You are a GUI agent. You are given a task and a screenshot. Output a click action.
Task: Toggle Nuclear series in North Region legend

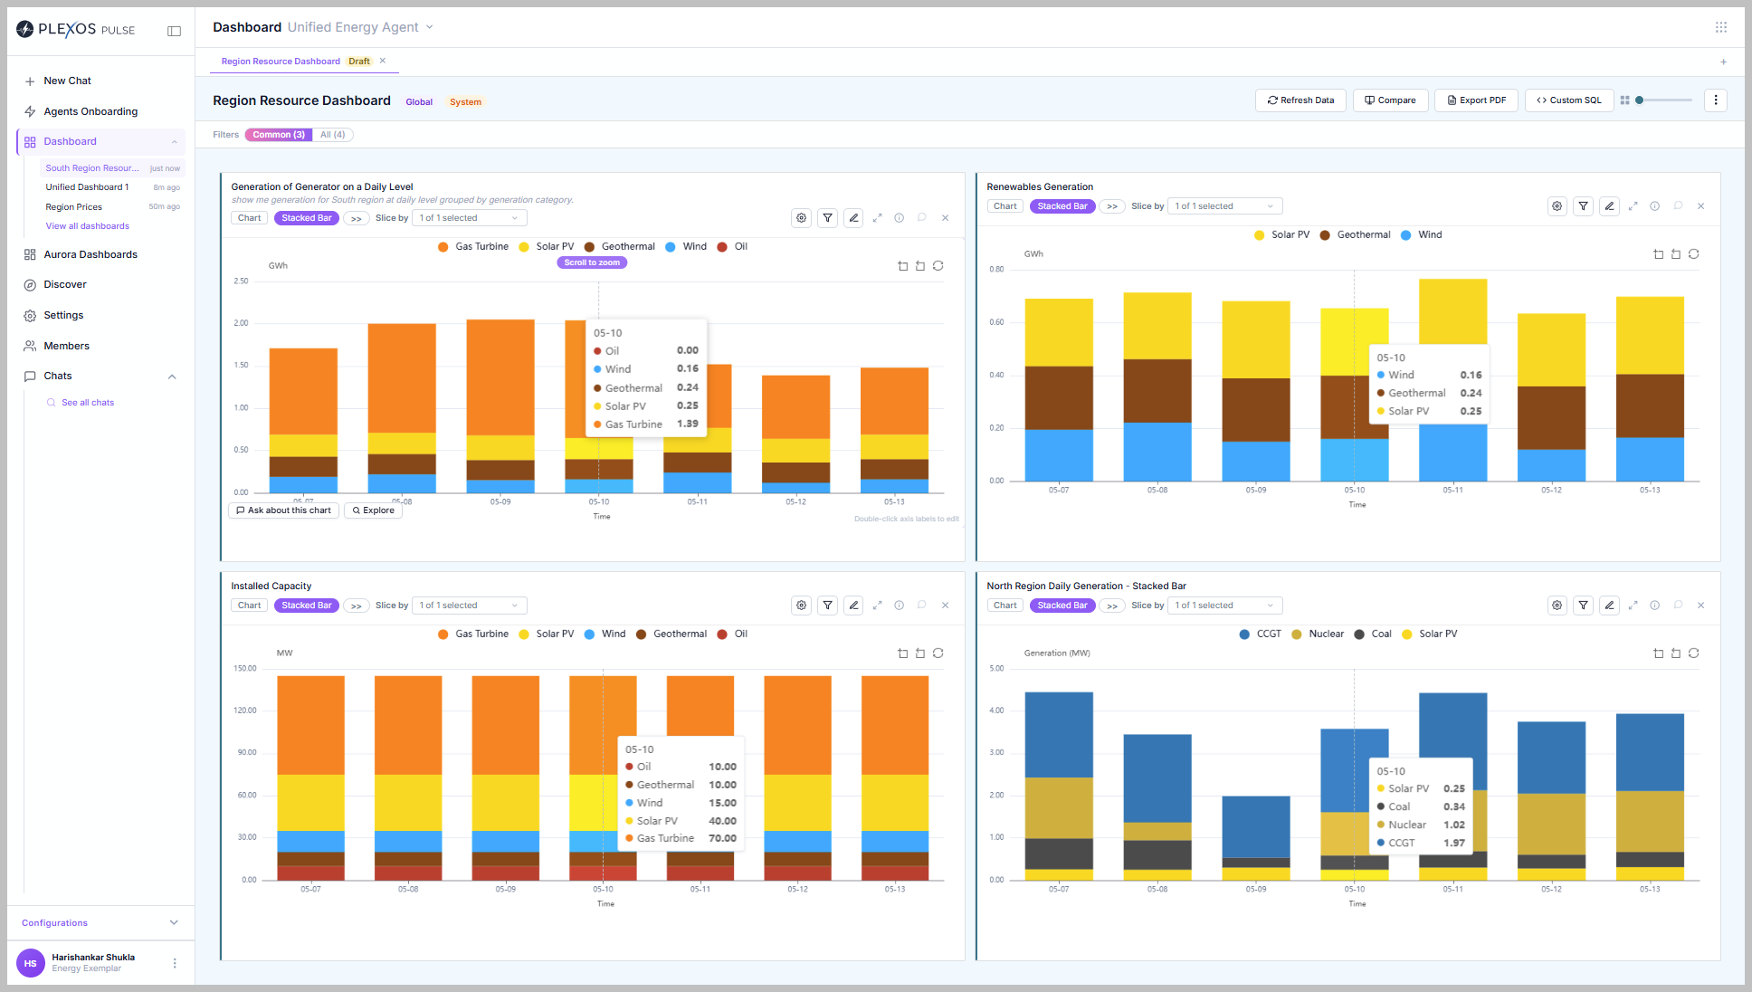tap(1318, 634)
